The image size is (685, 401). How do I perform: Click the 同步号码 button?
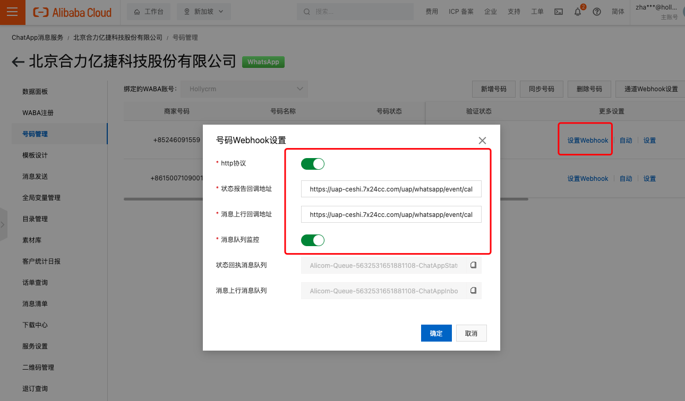(x=541, y=89)
